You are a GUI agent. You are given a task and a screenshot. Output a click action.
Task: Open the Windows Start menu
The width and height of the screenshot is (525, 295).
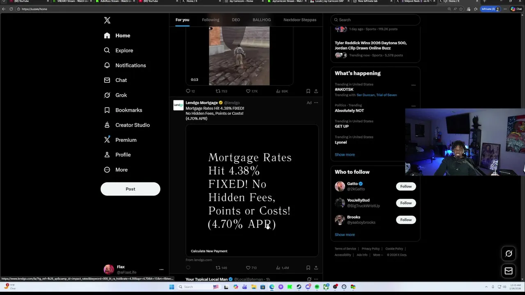point(171,287)
